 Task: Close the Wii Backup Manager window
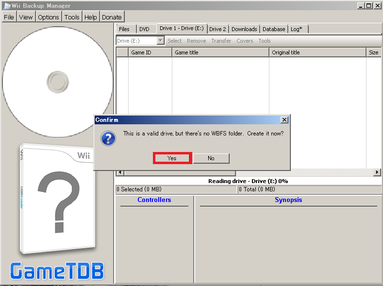[377, 6]
